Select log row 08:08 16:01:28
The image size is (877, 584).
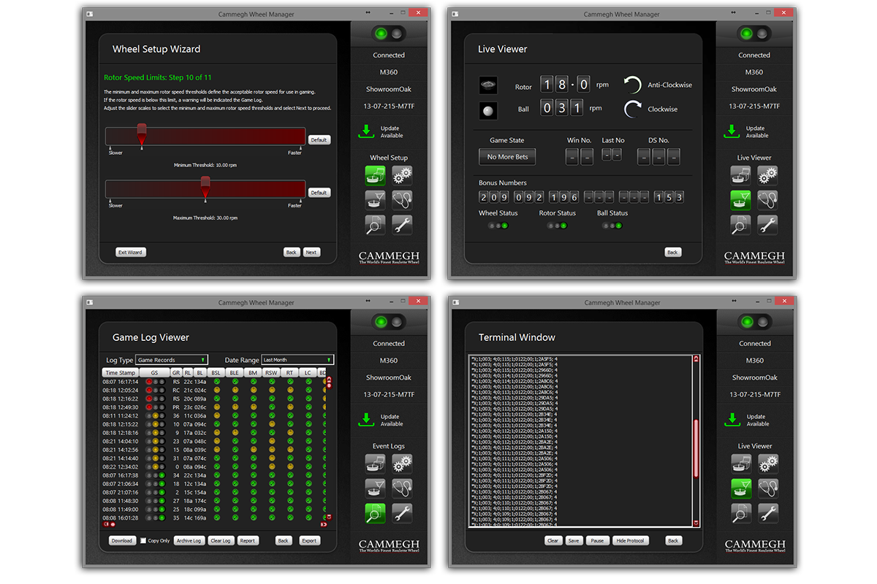(x=214, y=518)
